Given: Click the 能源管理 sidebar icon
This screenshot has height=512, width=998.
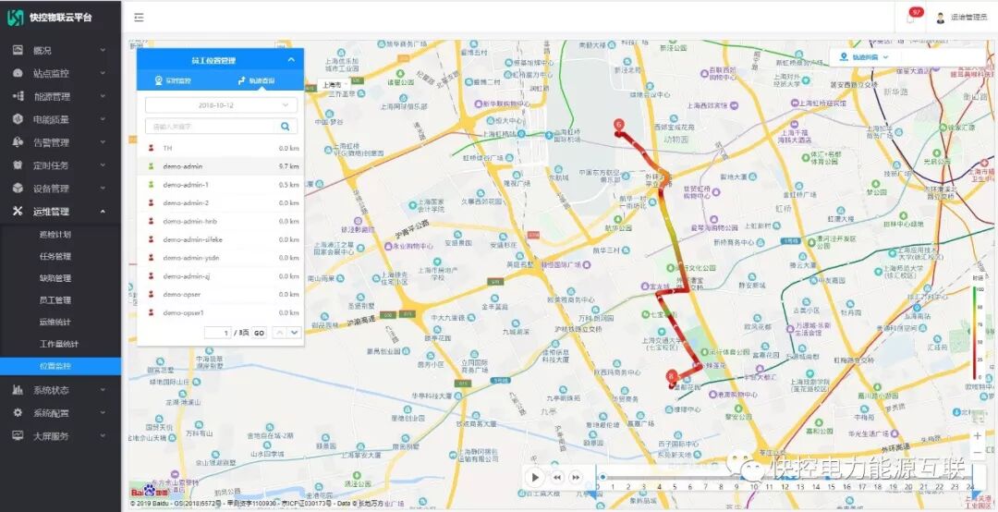Looking at the screenshot, I should 18,96.
